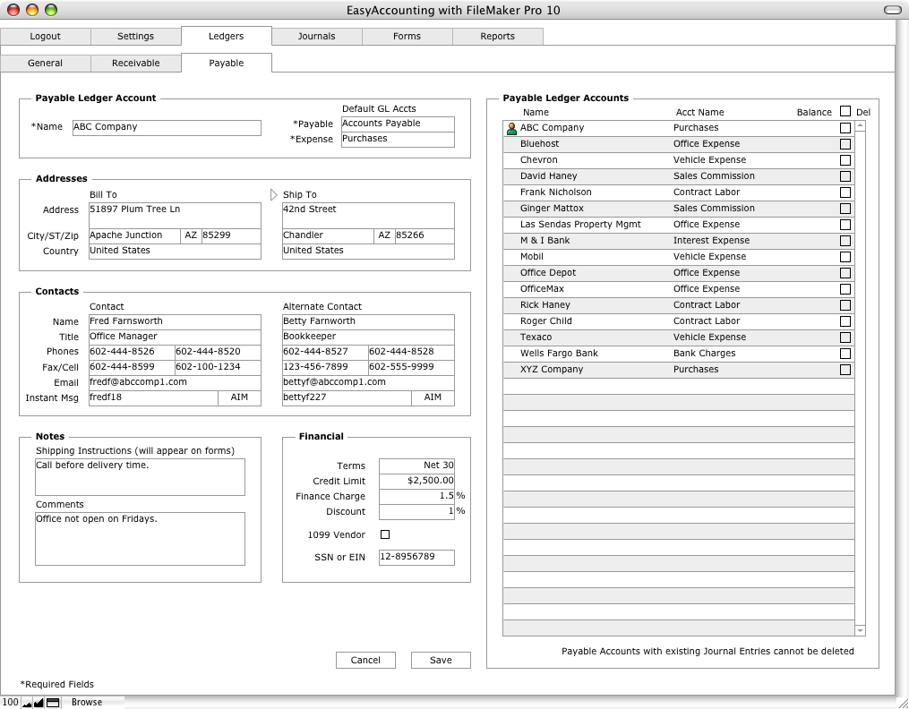Open the Payable default GL account field
The image size is (909, 709).
pos(398,124)
